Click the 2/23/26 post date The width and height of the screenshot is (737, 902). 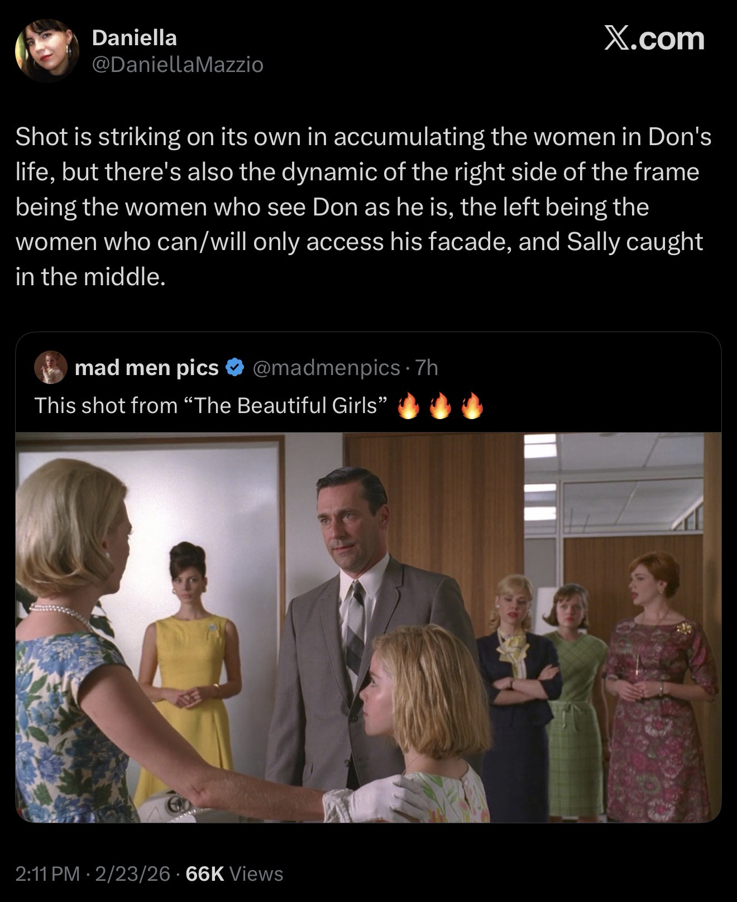coord(132,874)
